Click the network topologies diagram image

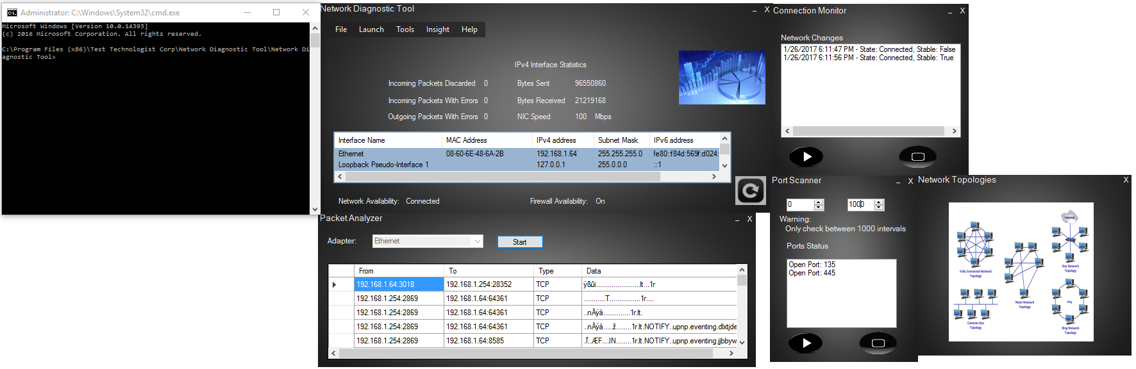click(1021, 272)
